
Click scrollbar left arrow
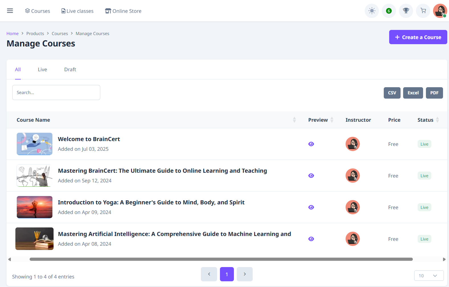pos(9,259)
